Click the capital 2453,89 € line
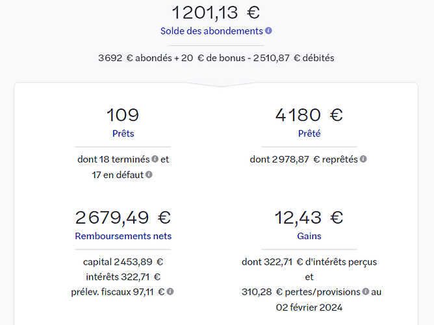The image size is (434, 325). (123, 262)
